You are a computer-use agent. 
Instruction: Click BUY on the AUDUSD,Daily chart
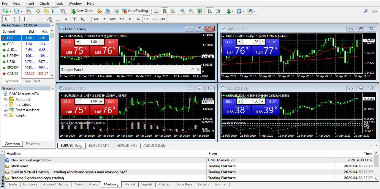point(273,102)
